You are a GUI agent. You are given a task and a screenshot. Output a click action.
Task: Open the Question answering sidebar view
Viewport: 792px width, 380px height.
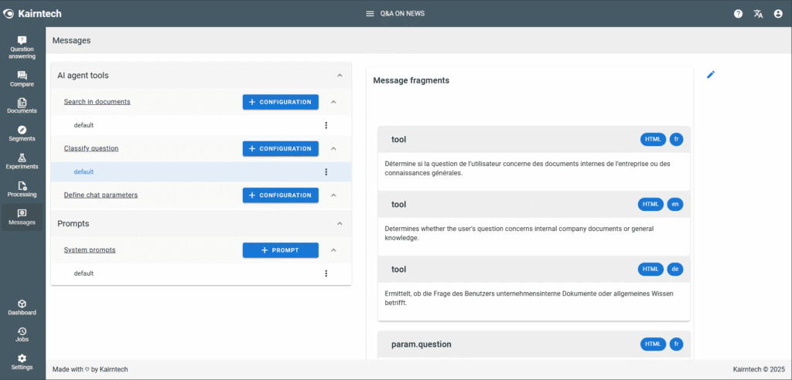[22, 47]
